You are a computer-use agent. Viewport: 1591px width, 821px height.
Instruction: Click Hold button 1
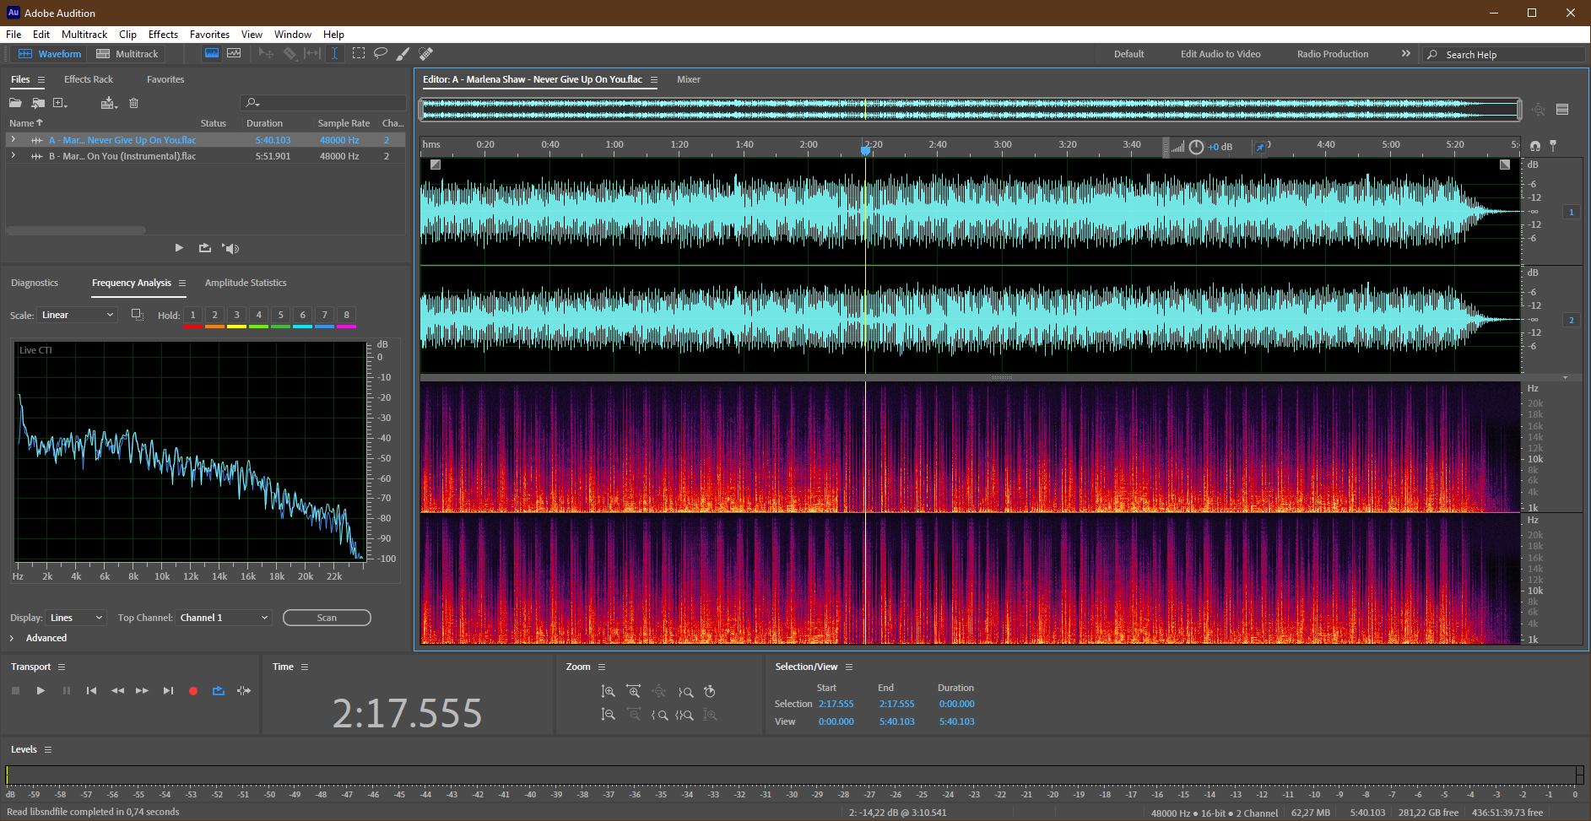click(x=192, y=316)
